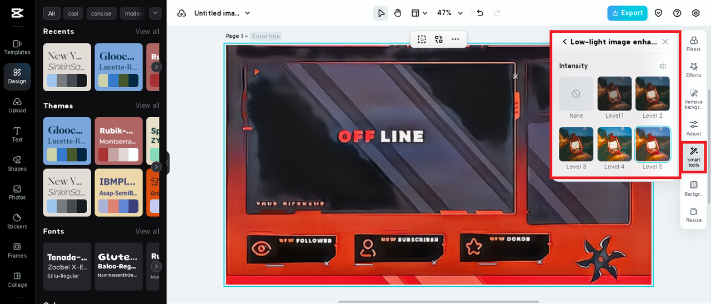Select the All filter tab
Screen dimensions: 711x304
(x=52, y=13)
